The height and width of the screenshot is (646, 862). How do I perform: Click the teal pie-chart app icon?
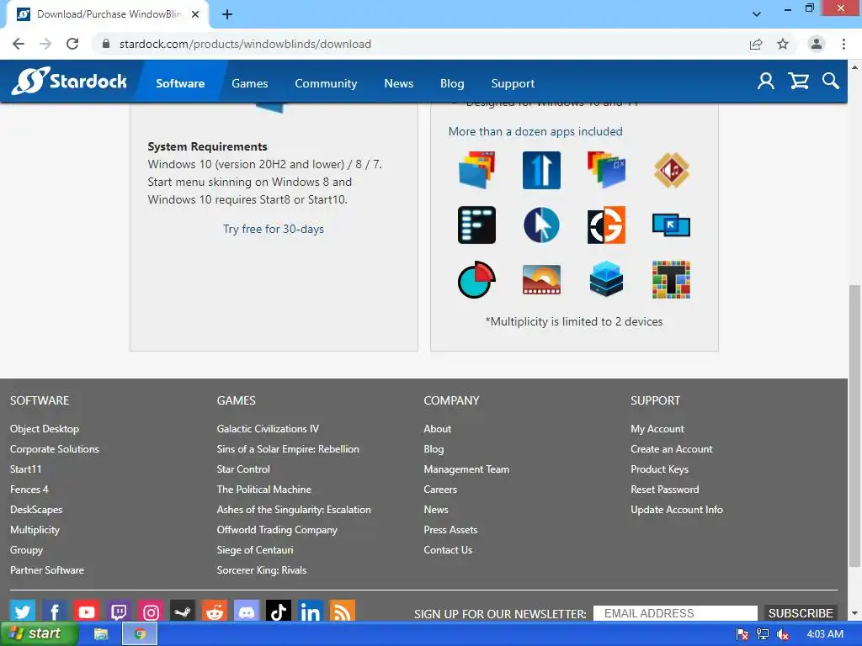point(476,279)
